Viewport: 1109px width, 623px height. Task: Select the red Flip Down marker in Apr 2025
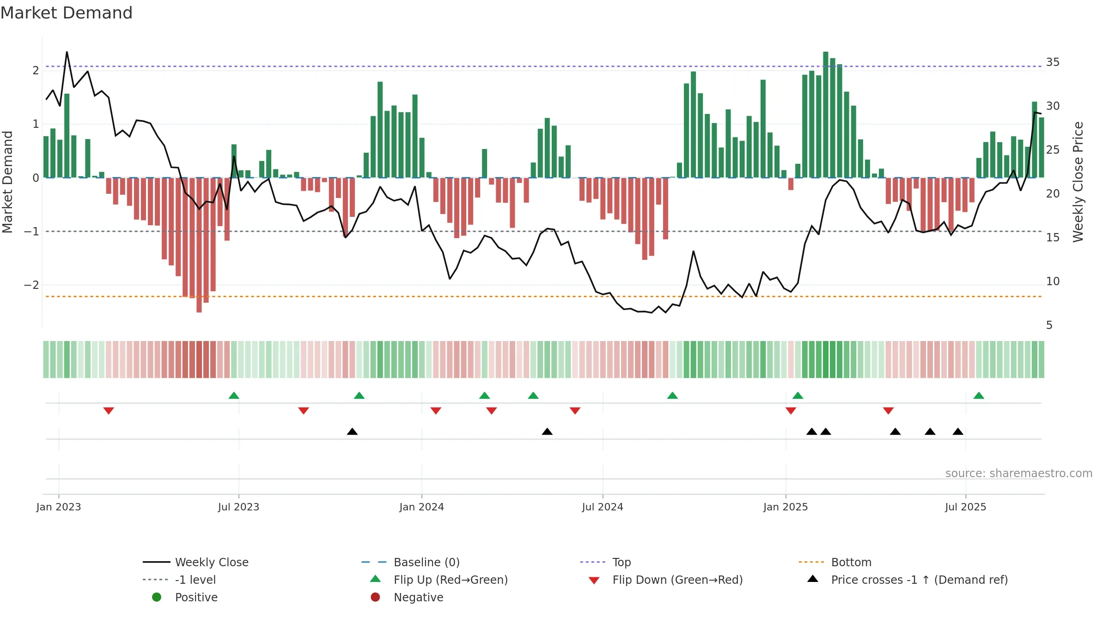pyautogui.click(x=888, y=411)
